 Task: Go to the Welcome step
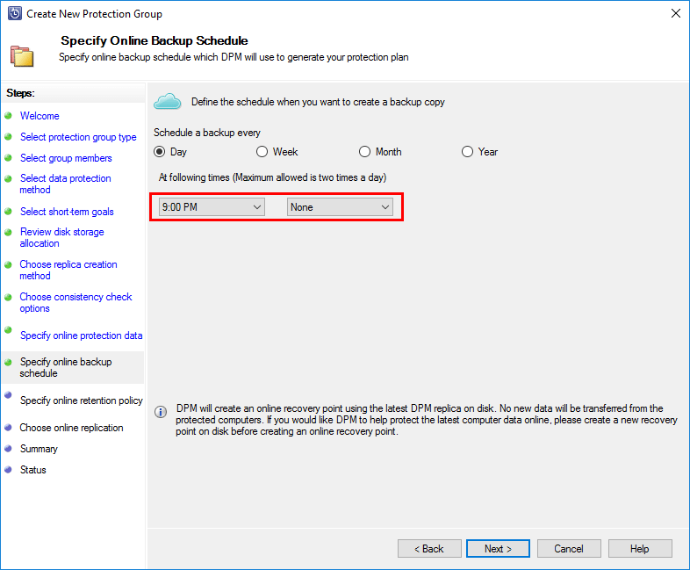point(40,116)
